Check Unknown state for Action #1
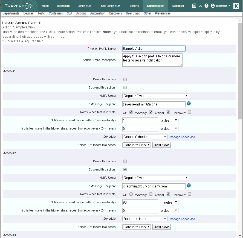This screenshot has height=238, width=243. pos(190,112)
